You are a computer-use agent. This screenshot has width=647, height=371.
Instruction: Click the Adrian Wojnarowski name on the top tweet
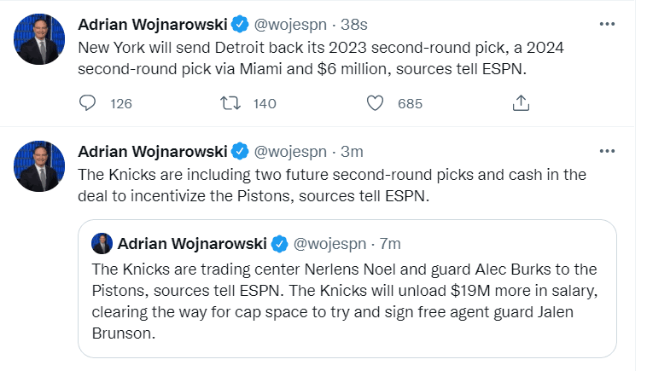pos(153,25)
